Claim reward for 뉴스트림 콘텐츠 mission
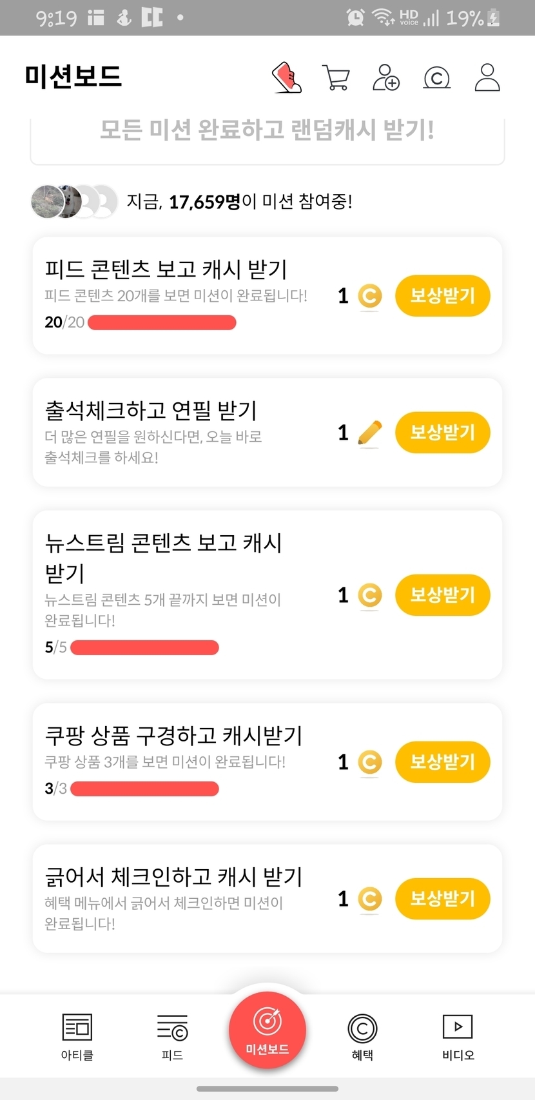Image resolution: width=535 pixels, height=1100 pixels. pos(443,594)
